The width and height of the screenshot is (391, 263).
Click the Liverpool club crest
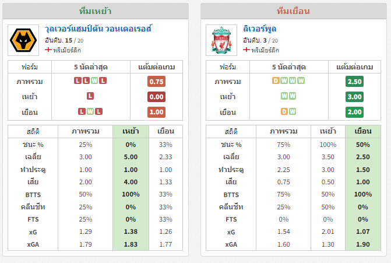[221, 40]
